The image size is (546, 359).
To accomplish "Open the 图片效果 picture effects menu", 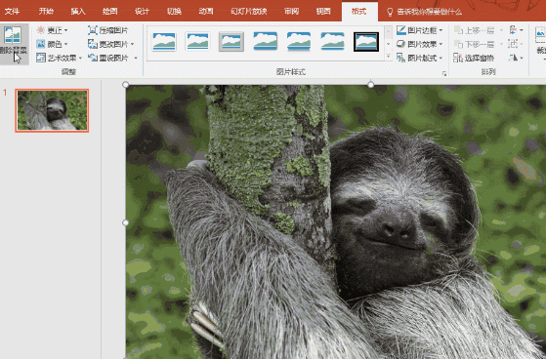I will point(420,44).
